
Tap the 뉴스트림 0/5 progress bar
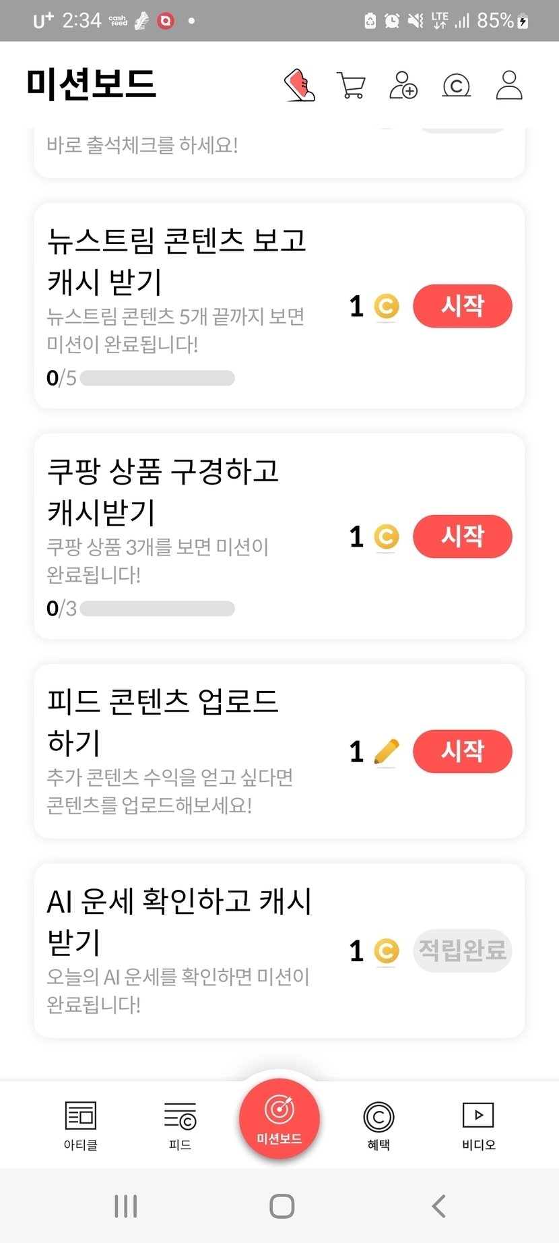pyautogui.click(x=157, y=378)
